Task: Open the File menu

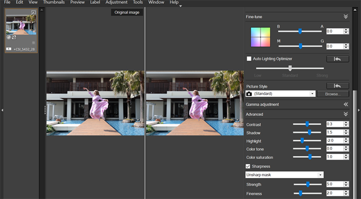Action: [7, 2]
